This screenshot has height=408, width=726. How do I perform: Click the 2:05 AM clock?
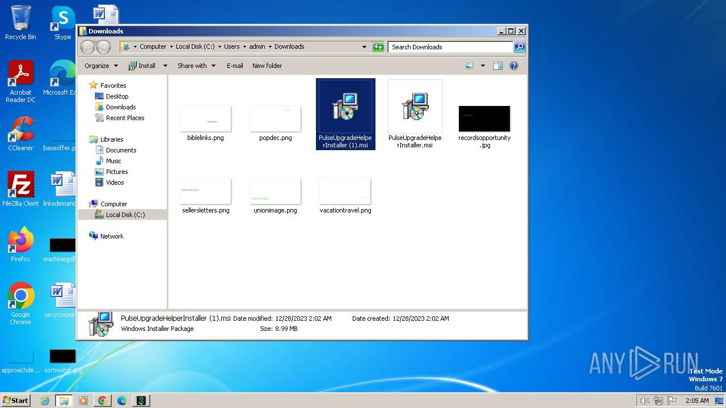697,401
